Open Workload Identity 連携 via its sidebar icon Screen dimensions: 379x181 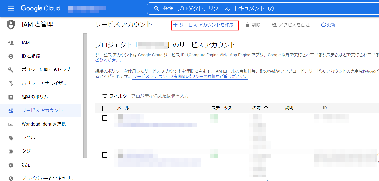[x=11, y=124]
